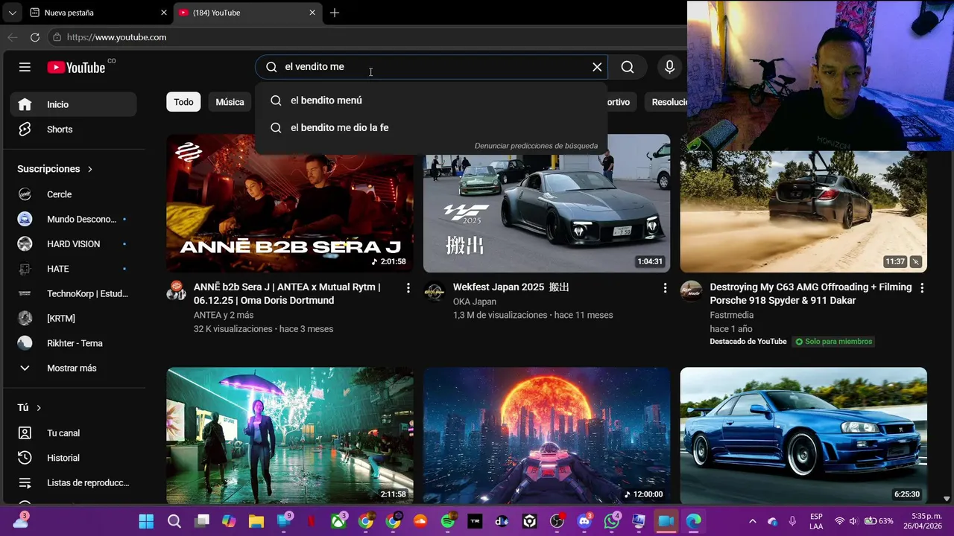The width and height of the screenshot is (954, 536).
Task: Expand "Mostrar más" subscriptions
Action: click(73, 368)
